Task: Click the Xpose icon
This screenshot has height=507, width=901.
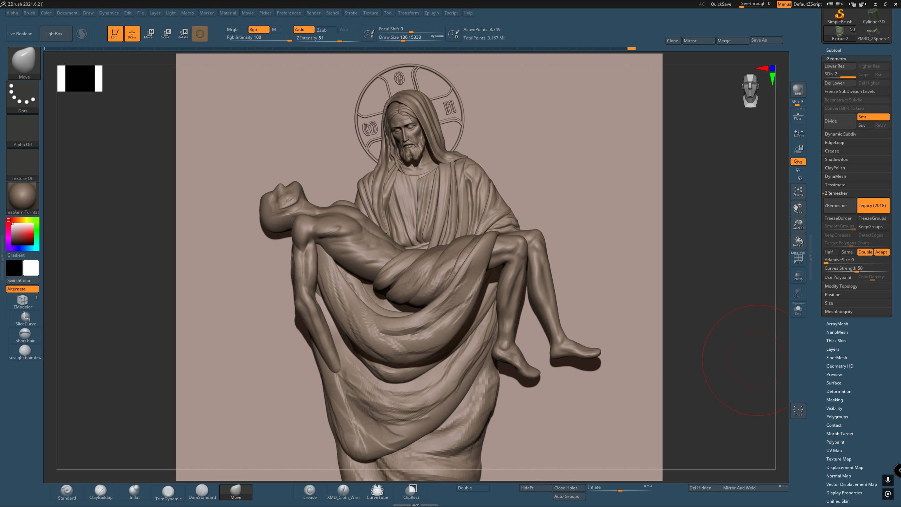Action: [x=798, y=410]
